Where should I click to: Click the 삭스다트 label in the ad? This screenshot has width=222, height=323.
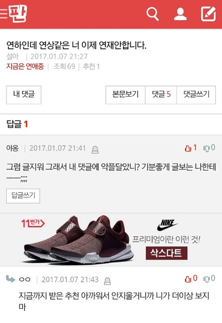(x=166, y=253)
